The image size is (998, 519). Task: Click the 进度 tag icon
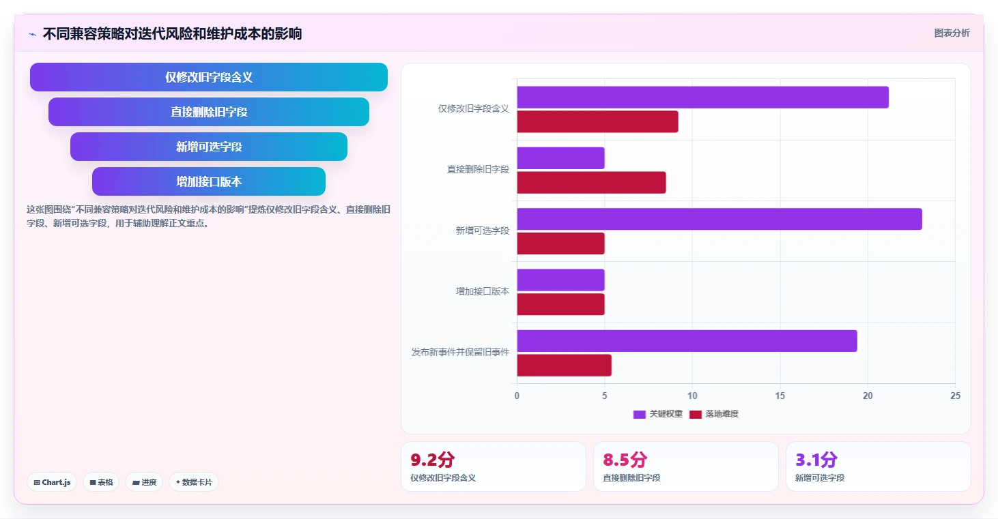(136, 482)
